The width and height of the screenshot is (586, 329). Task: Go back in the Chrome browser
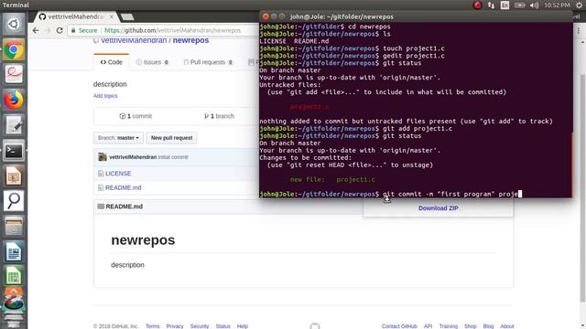pyautogui.click(x=36, y=30)
